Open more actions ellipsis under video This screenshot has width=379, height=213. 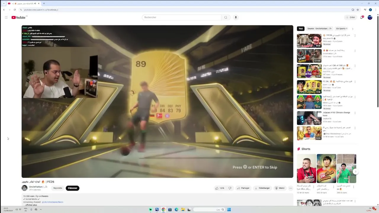[x=290, y=188]
